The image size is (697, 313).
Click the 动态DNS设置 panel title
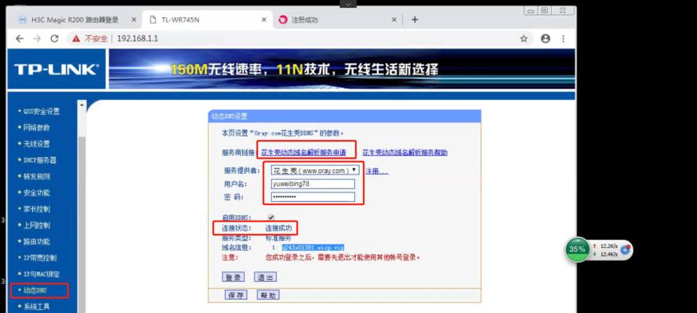point(229,116)
